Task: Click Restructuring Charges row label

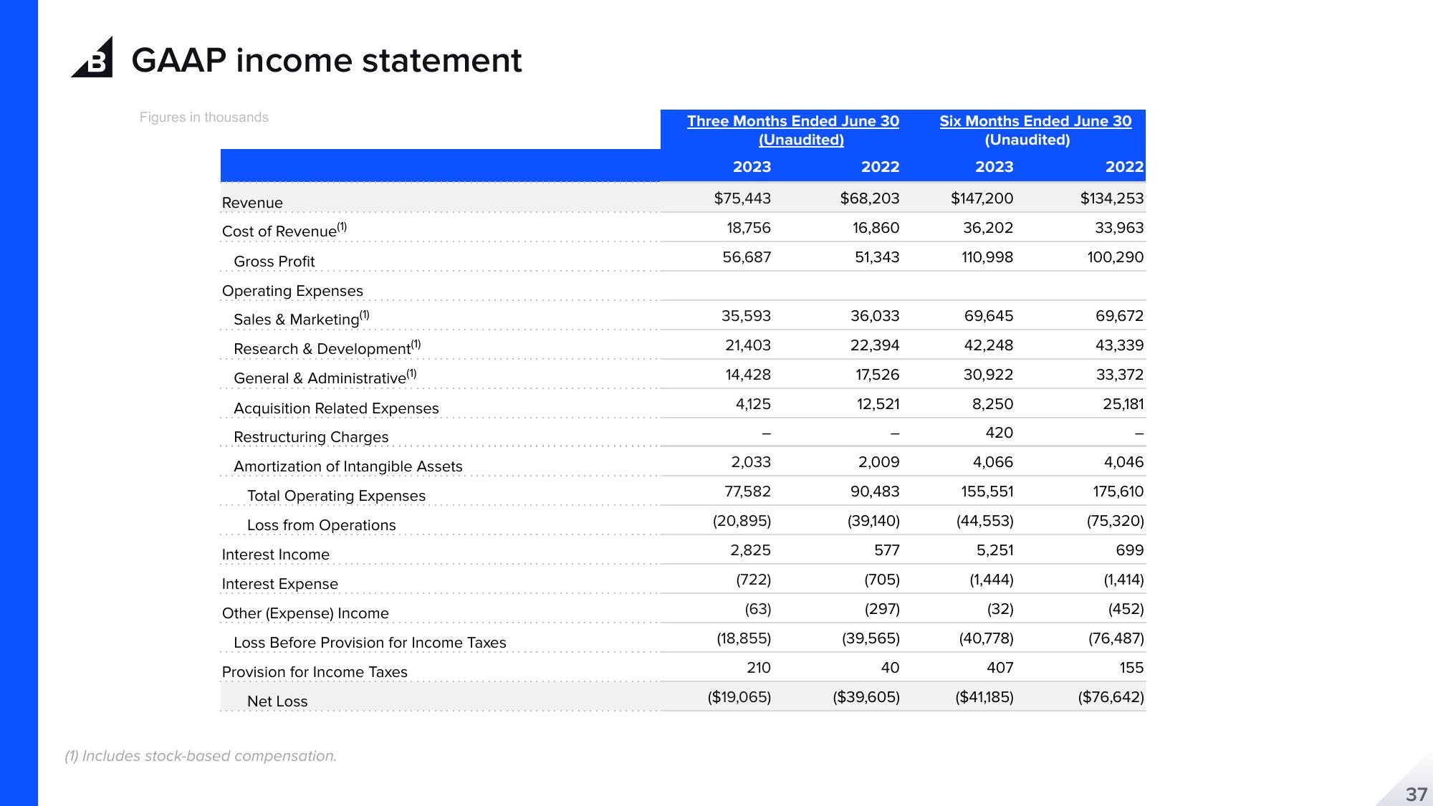Action: pos(311,437)
